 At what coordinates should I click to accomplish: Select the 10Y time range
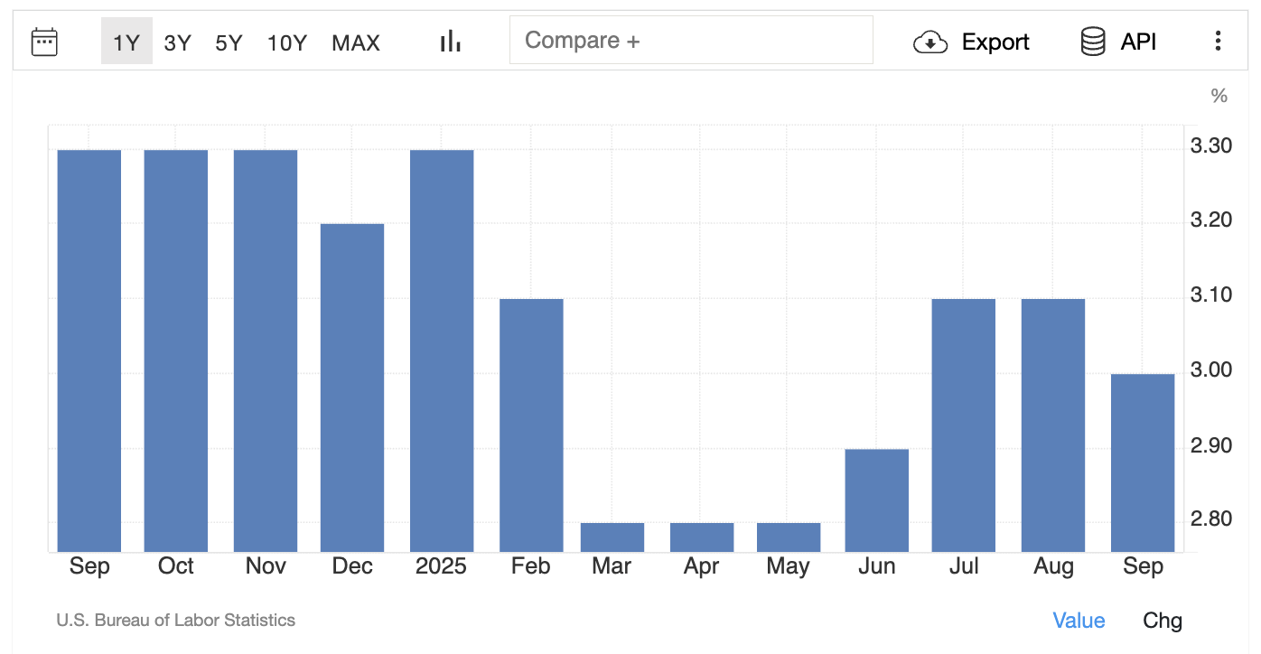click(287, 42)
